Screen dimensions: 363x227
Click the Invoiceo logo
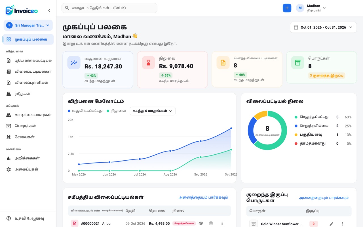click(x=22, y=10)
